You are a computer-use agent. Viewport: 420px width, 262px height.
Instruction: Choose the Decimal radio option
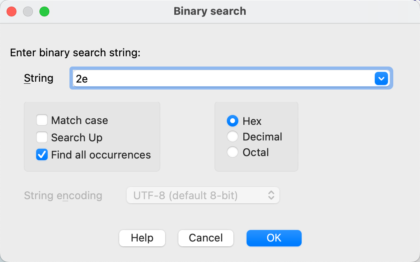(233, 137)
